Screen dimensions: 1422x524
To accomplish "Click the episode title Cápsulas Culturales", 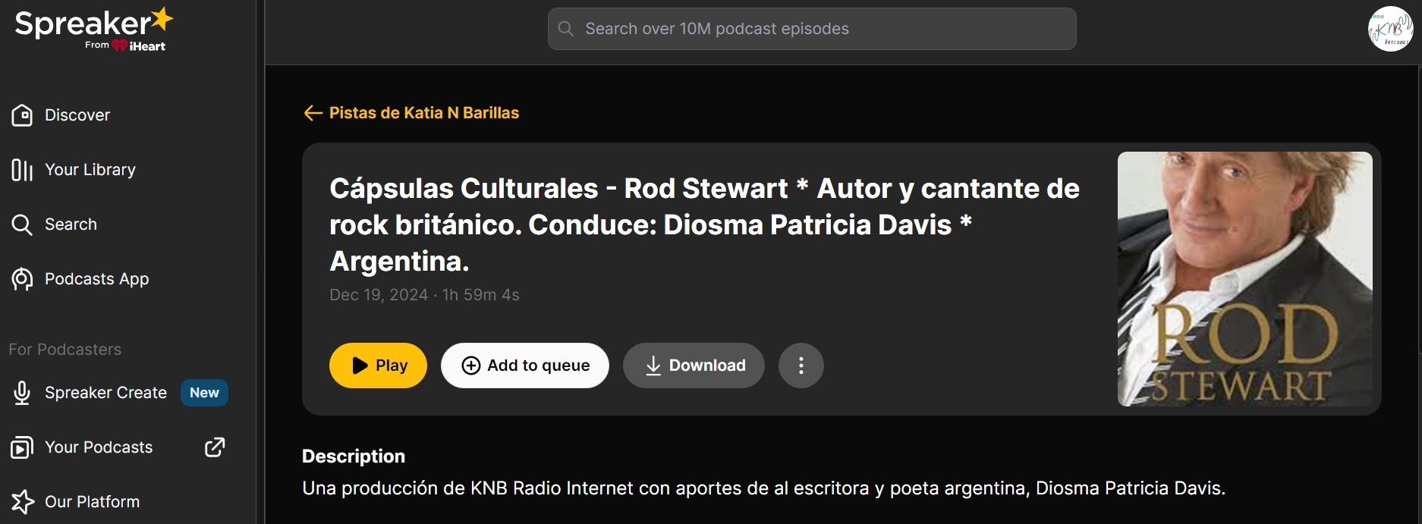I will [704, 224].
